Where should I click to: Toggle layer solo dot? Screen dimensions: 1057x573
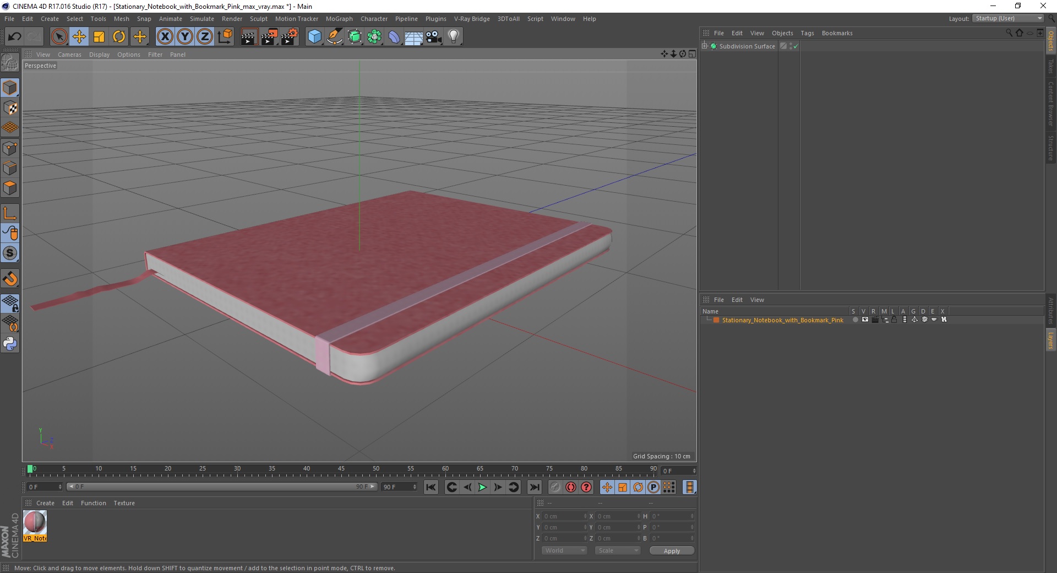coord(855,320)
